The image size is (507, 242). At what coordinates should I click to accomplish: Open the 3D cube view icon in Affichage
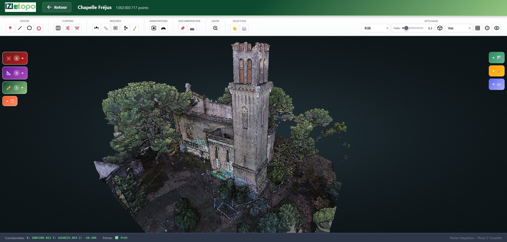440,28
